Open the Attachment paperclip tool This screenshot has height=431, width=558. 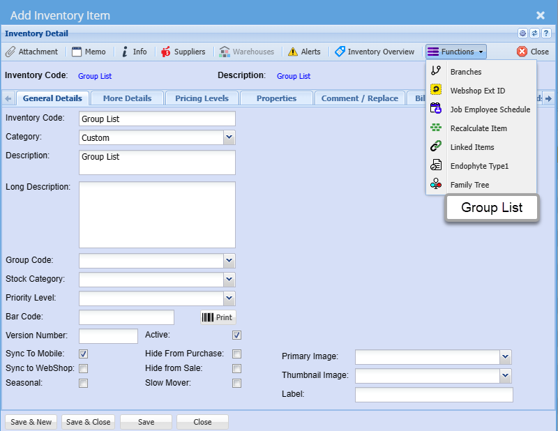coord(32,52)
